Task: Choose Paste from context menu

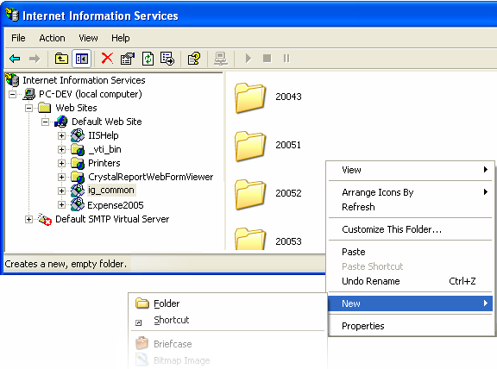Action: [x=410, y=252]
